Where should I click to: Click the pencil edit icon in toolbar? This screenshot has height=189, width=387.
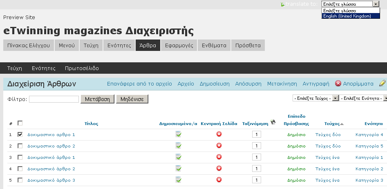(383, 83)
